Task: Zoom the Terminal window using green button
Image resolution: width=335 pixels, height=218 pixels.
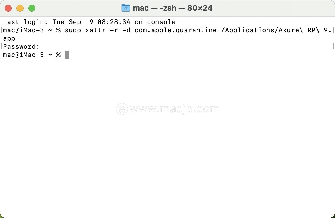Action: point(32,8)
